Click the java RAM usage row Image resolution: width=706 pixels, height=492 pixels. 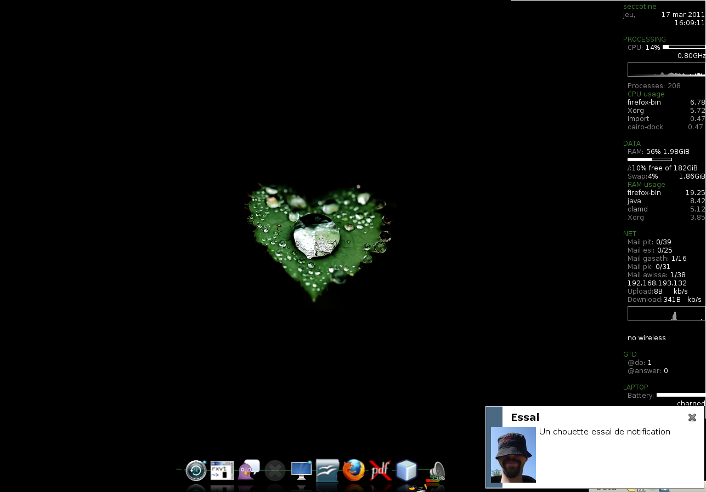[x=666, y=201]
